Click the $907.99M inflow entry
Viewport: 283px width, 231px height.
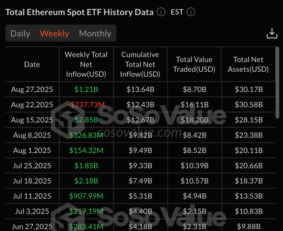(86, 196)
